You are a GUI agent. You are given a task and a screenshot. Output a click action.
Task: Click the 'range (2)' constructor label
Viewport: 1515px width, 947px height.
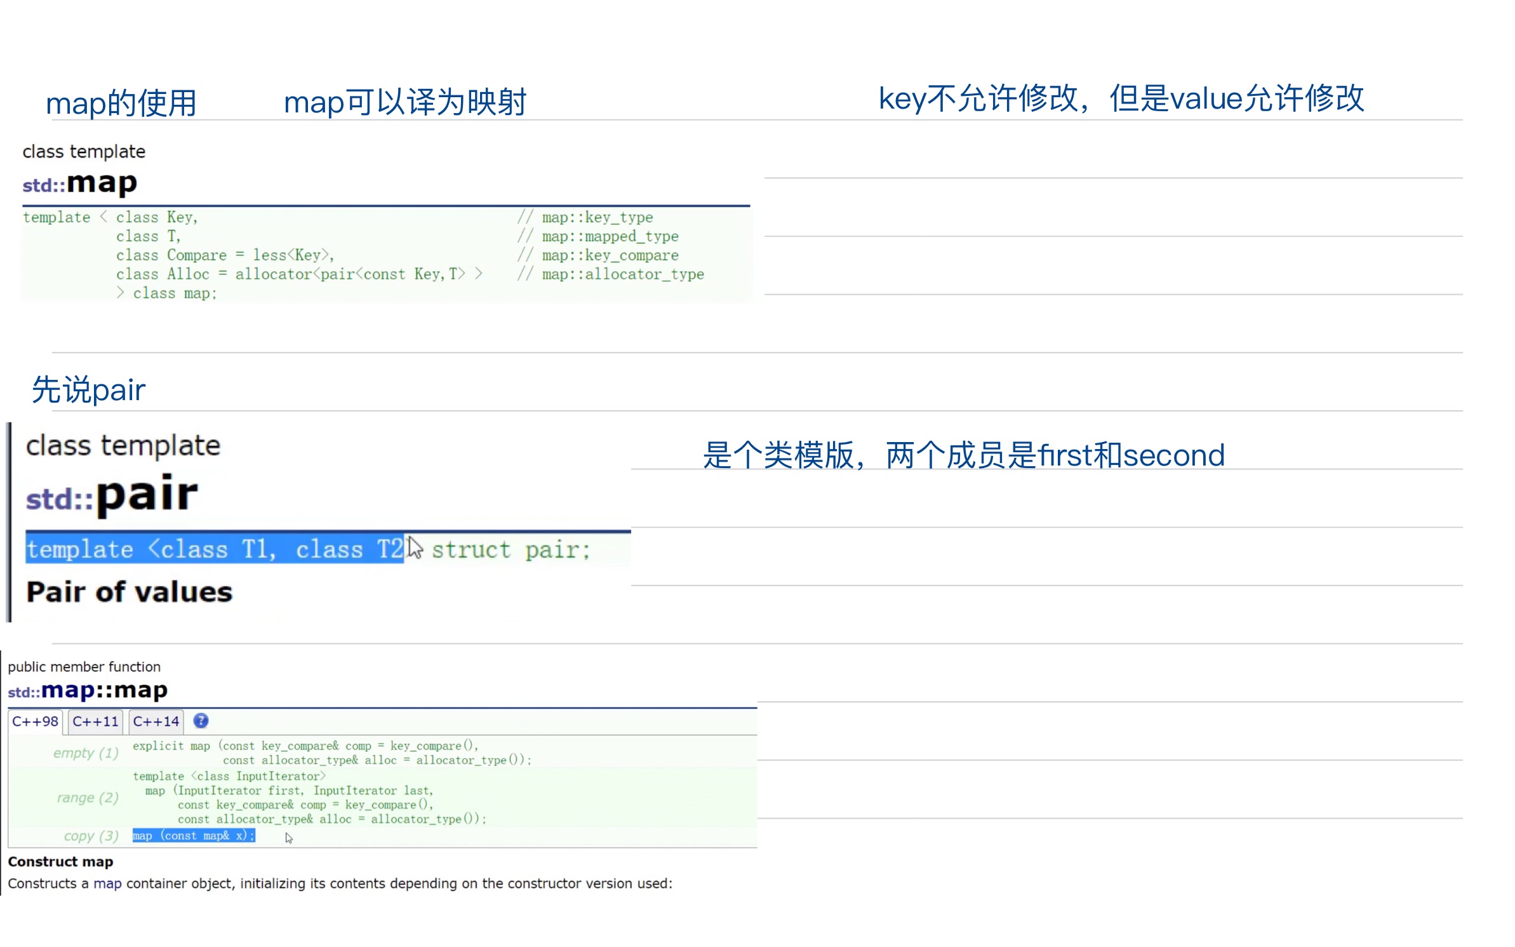88,797
